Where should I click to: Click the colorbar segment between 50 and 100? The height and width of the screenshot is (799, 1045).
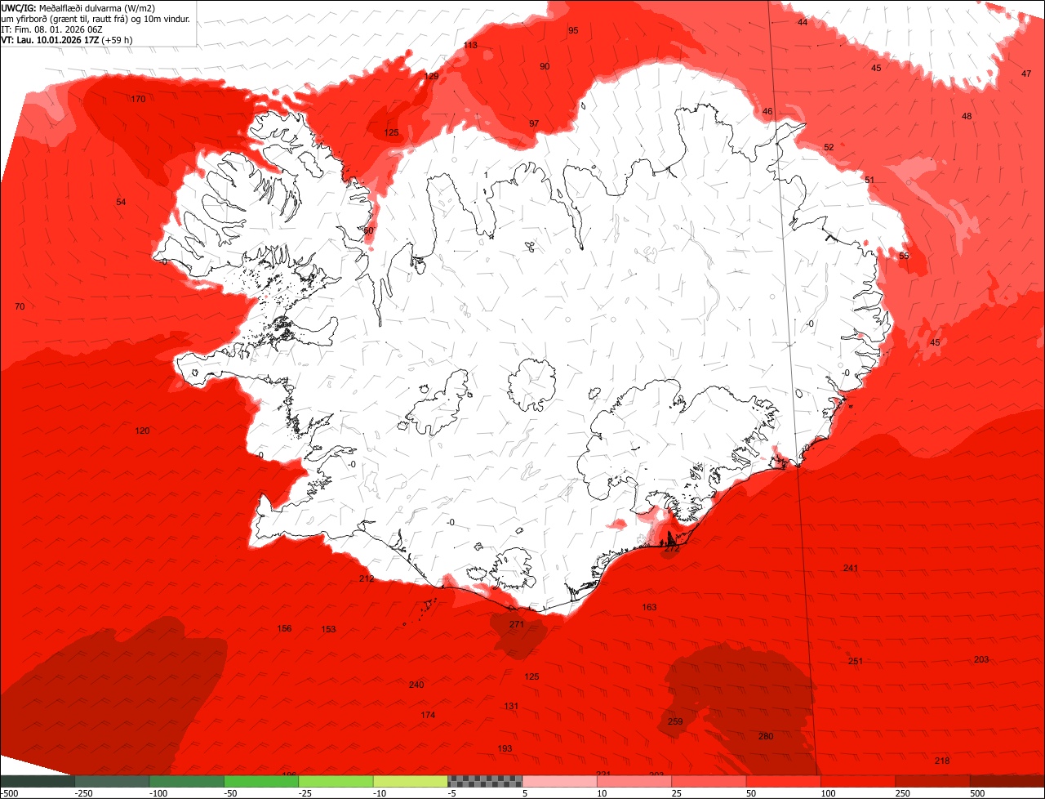pyautogui.click(x=784, y=781)
